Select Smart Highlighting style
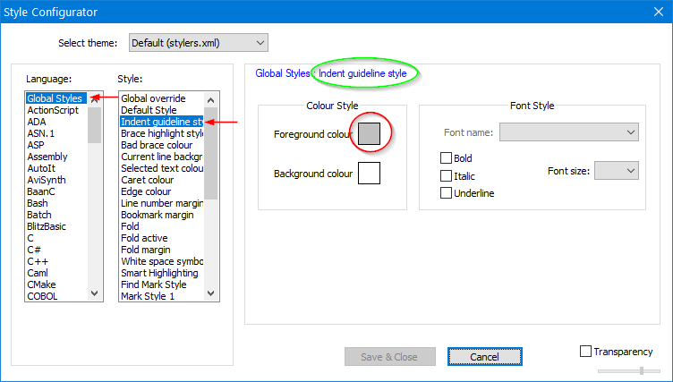The height and width of the screenshot is (382, 673). pyautogui.click(x=159, y=273)
